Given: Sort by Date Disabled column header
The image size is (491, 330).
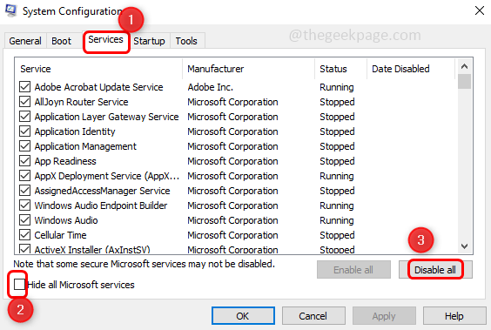Looking at the screenshot, I should click(411, 69).
